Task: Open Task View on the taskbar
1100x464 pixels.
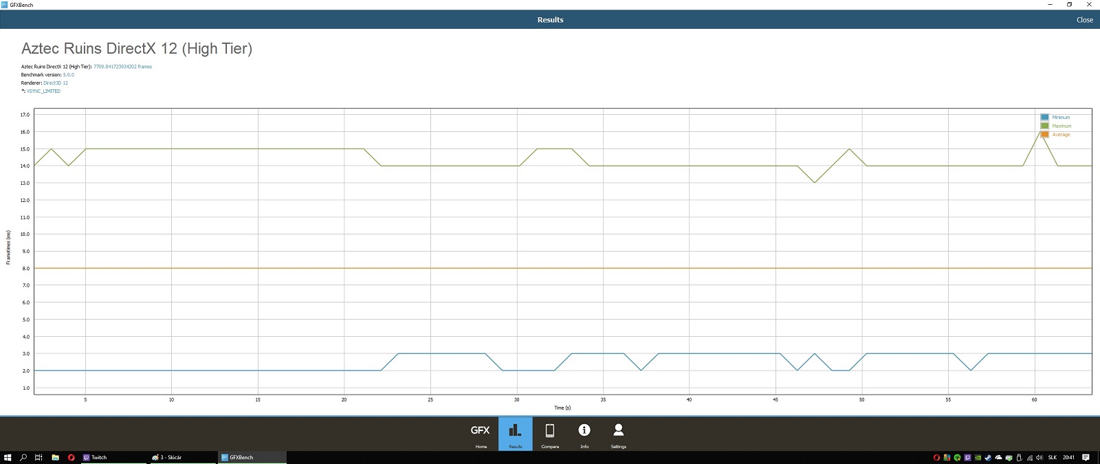Action: [38, 457]
